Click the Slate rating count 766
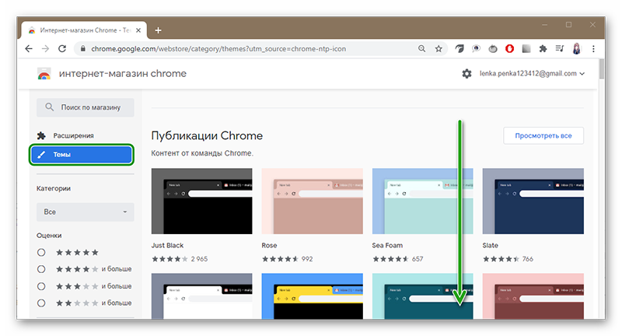The image size is (622, 336). [528, 259]
